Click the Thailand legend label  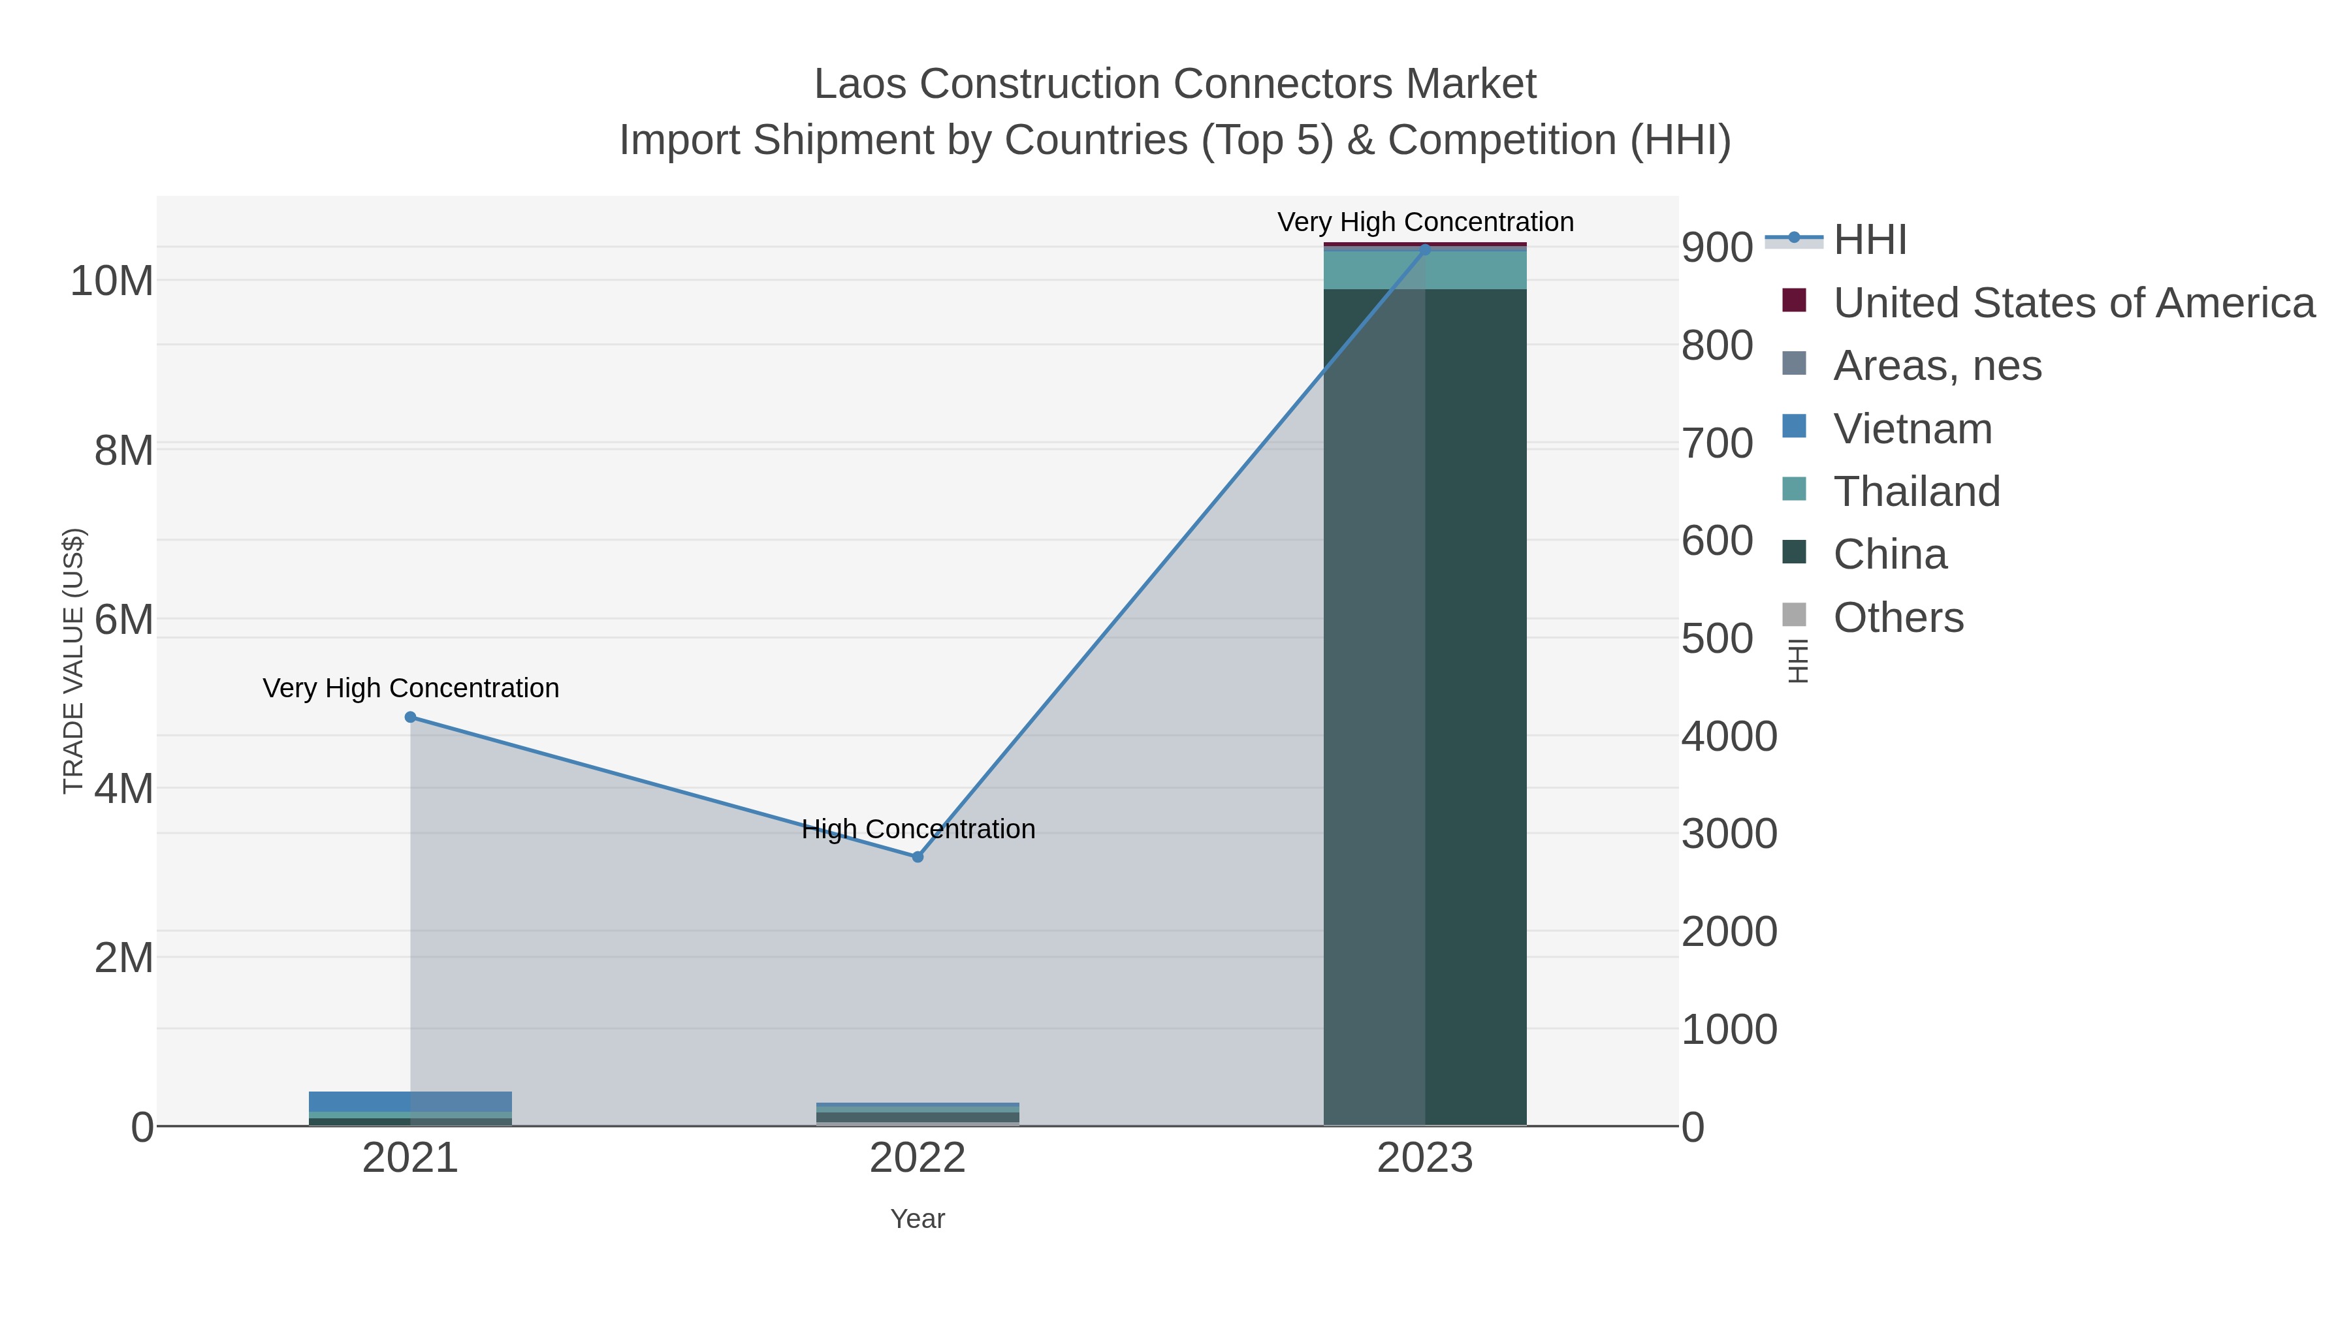point(1917,492)
